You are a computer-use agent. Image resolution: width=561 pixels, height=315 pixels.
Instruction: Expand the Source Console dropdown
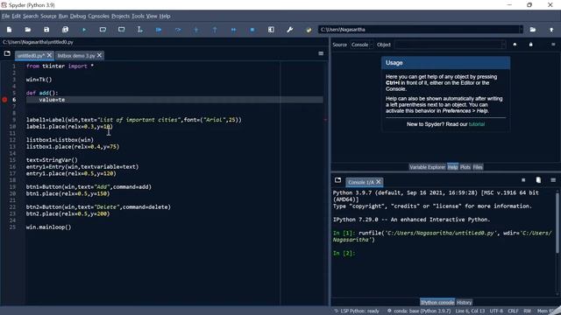click(362, 45)
